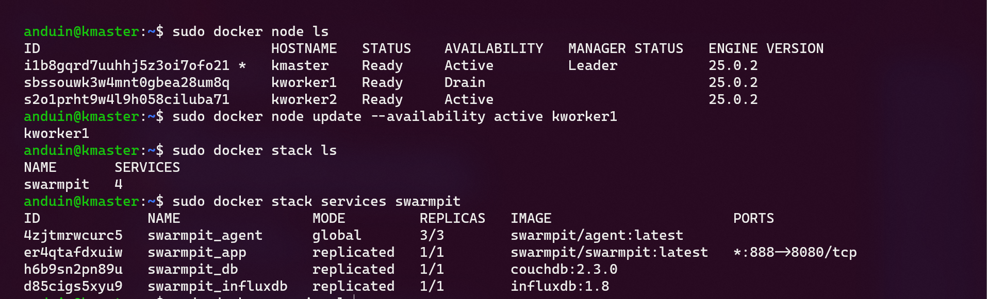Click the Leader manager status text

tap(593, 65)
